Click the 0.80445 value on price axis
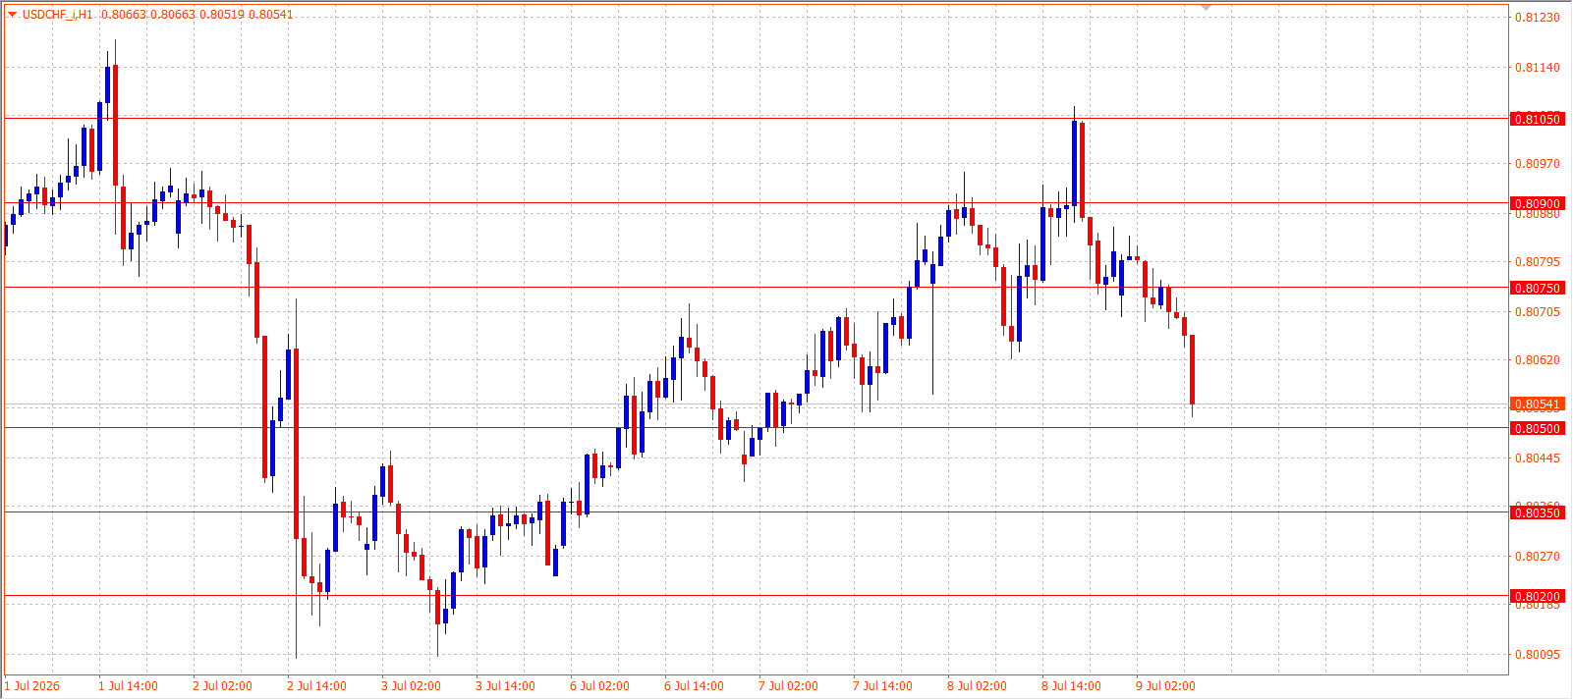The height and width of the screenshot is (700, 1573). pos(1537,458)
